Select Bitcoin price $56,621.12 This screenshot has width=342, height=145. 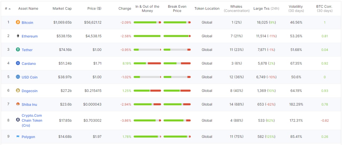[93, 22]
